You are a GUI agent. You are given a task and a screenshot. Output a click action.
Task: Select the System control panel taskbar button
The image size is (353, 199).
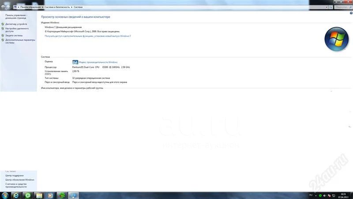(x=73, y=195)
